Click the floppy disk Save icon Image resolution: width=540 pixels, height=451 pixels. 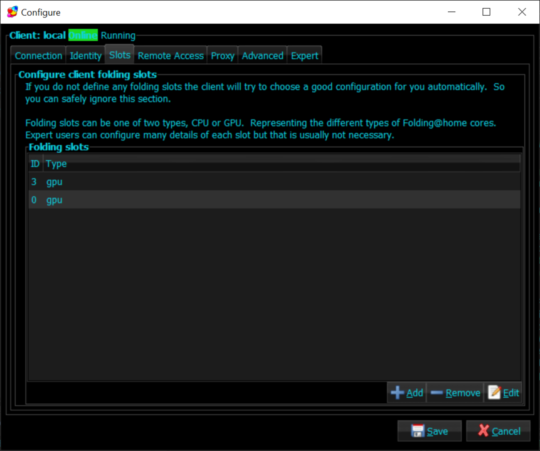click(x=417, y=431)
